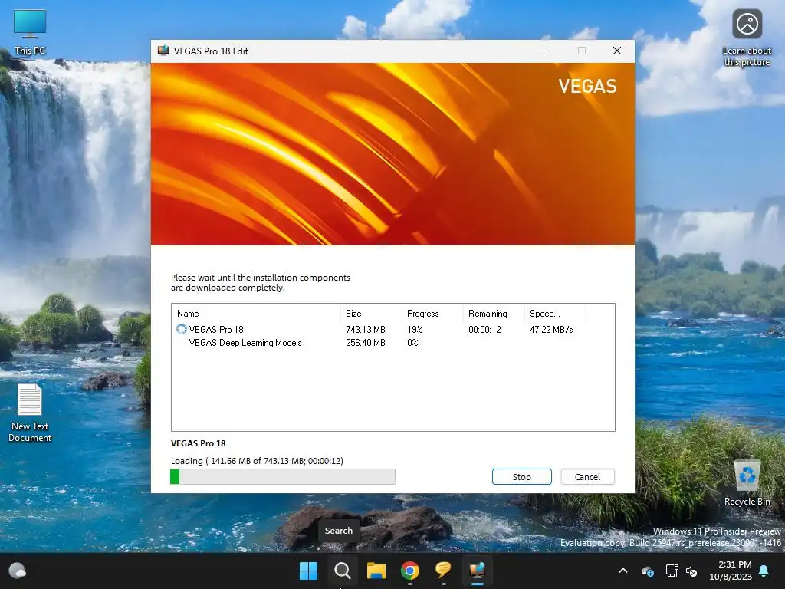Screen dimensions: 785x589
Task: Click the 256.40 MB size value
Action: point(366,343)
